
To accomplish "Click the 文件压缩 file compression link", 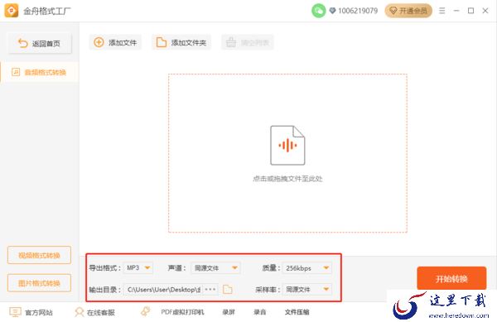I will click(x=297, y=312).
